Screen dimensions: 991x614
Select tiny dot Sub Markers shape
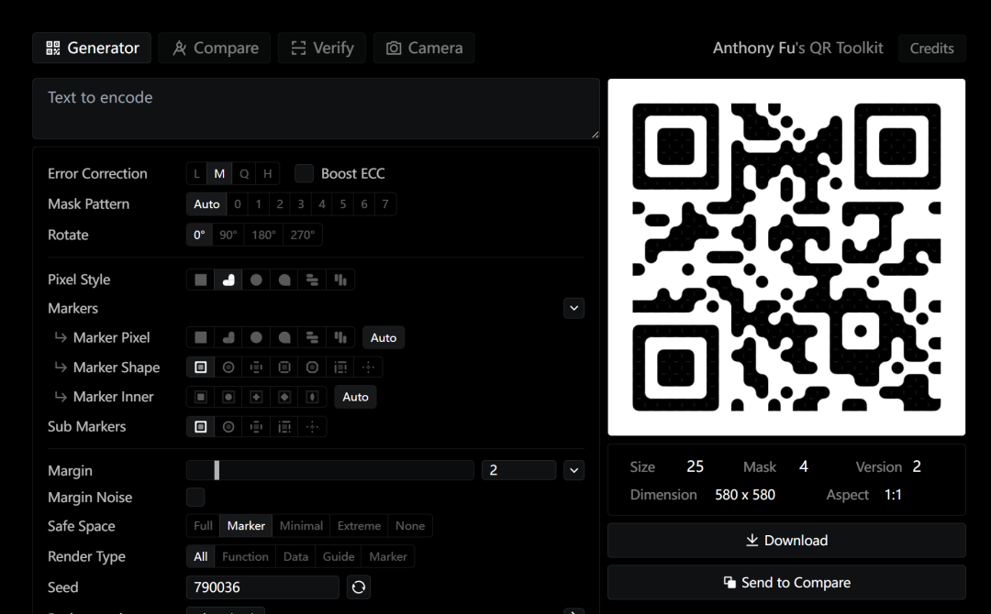tap(312, 426)
